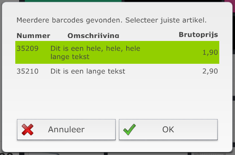Screen dimensions: 235x155
Task: Choose the item priced 1,90
Action: (210, 52)
